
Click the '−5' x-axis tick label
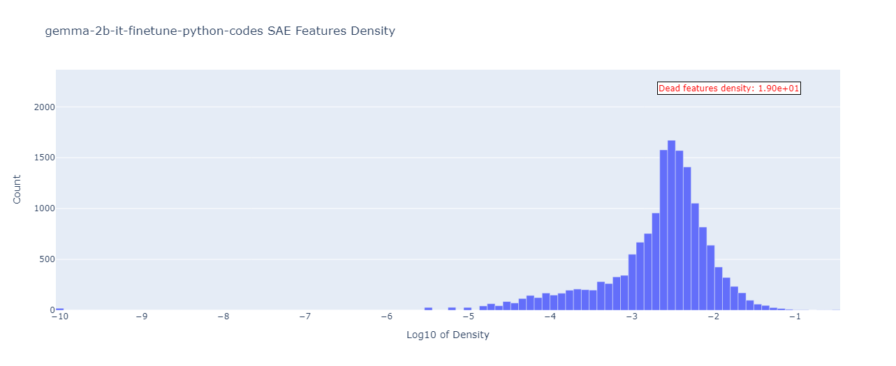(x=469, y=317)
